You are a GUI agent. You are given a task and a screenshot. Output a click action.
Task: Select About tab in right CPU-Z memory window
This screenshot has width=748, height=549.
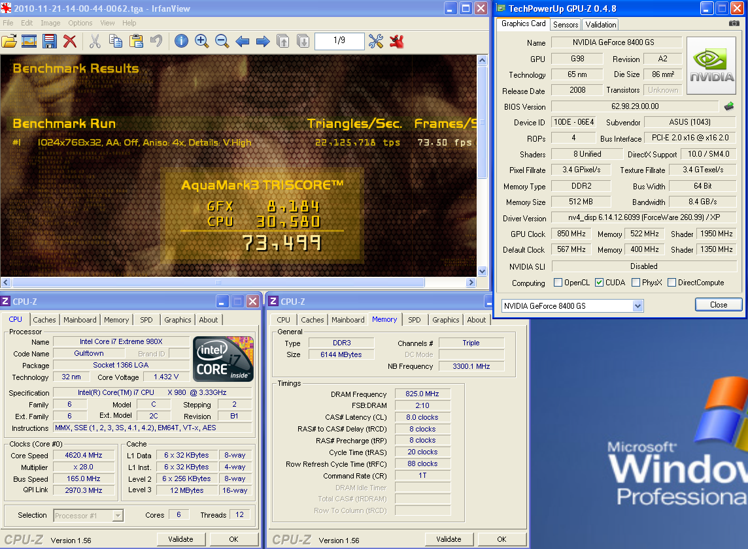pos(476,320)
